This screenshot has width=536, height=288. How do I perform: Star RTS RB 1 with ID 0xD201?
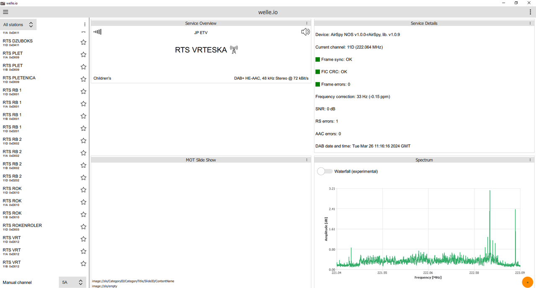[83, 128]
